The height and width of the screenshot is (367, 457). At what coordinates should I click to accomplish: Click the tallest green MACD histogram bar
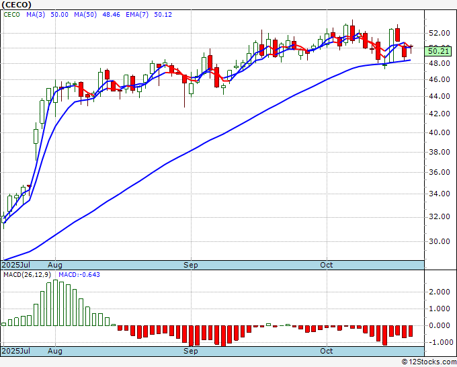click(x=55, y=303)
